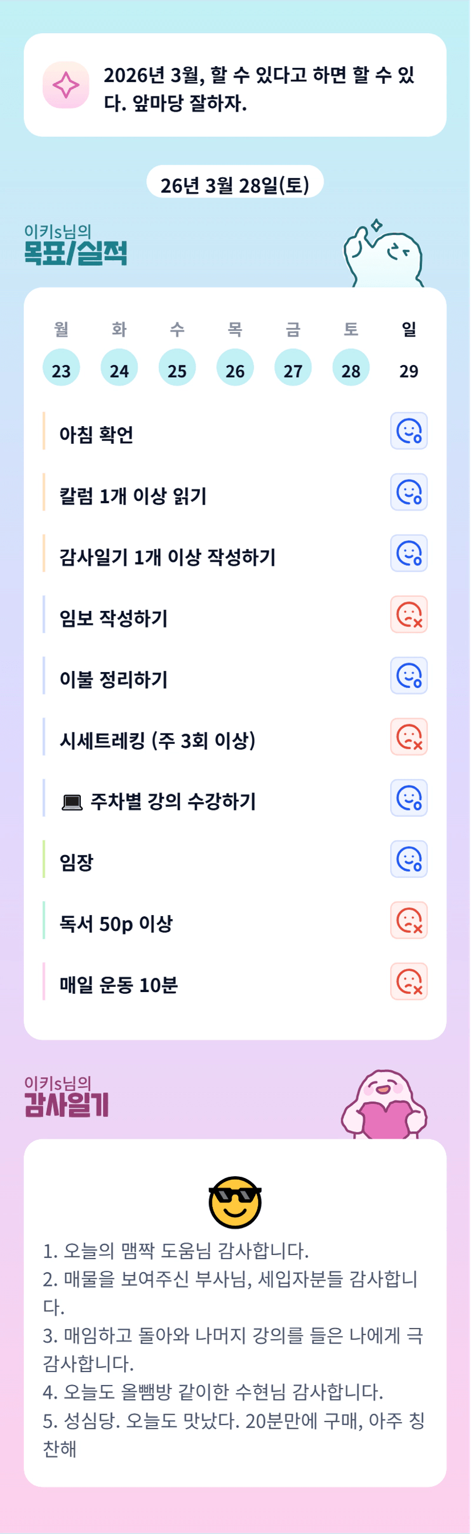Click the pink heart-hugging mascot

[384, 1106]
